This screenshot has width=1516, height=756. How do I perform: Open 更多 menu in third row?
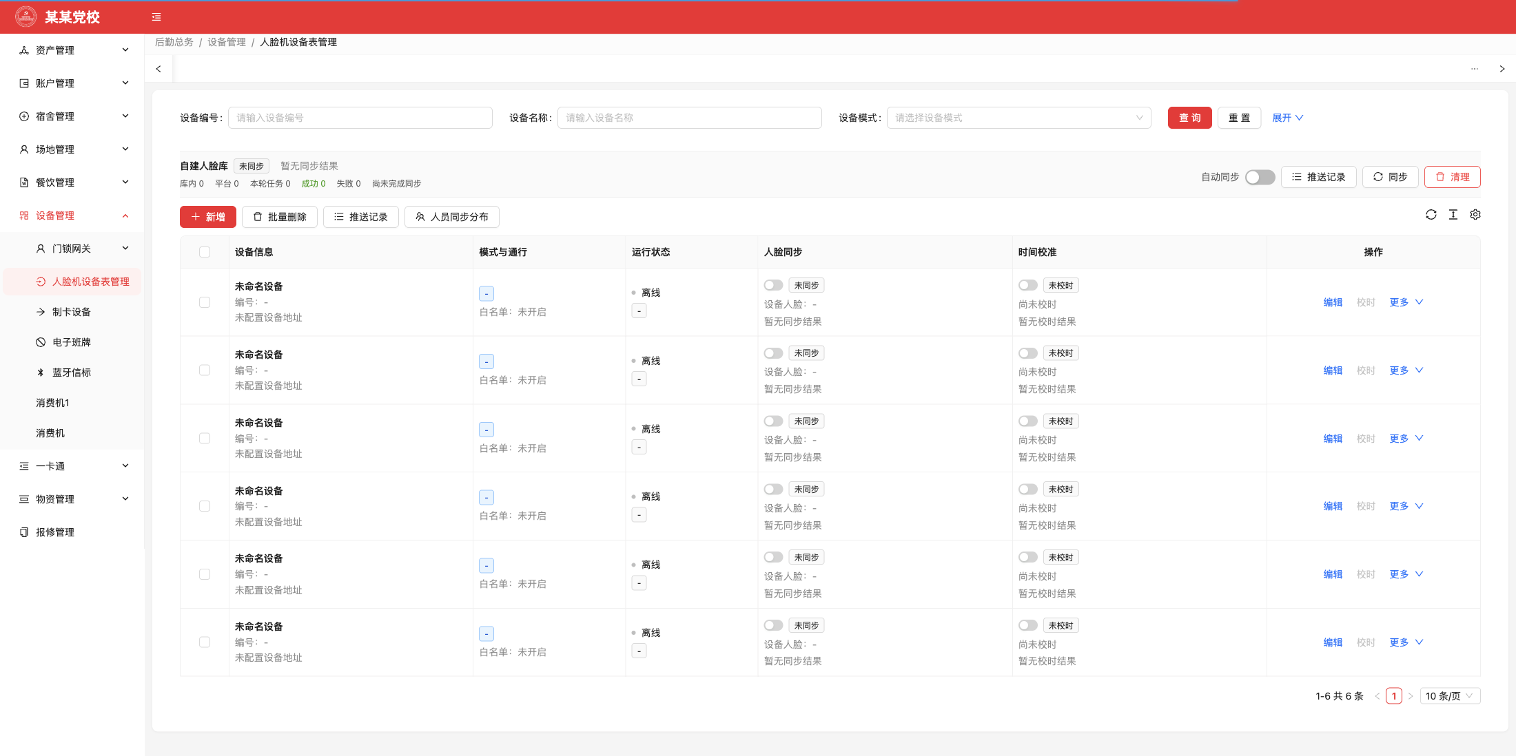point(1406,439)
